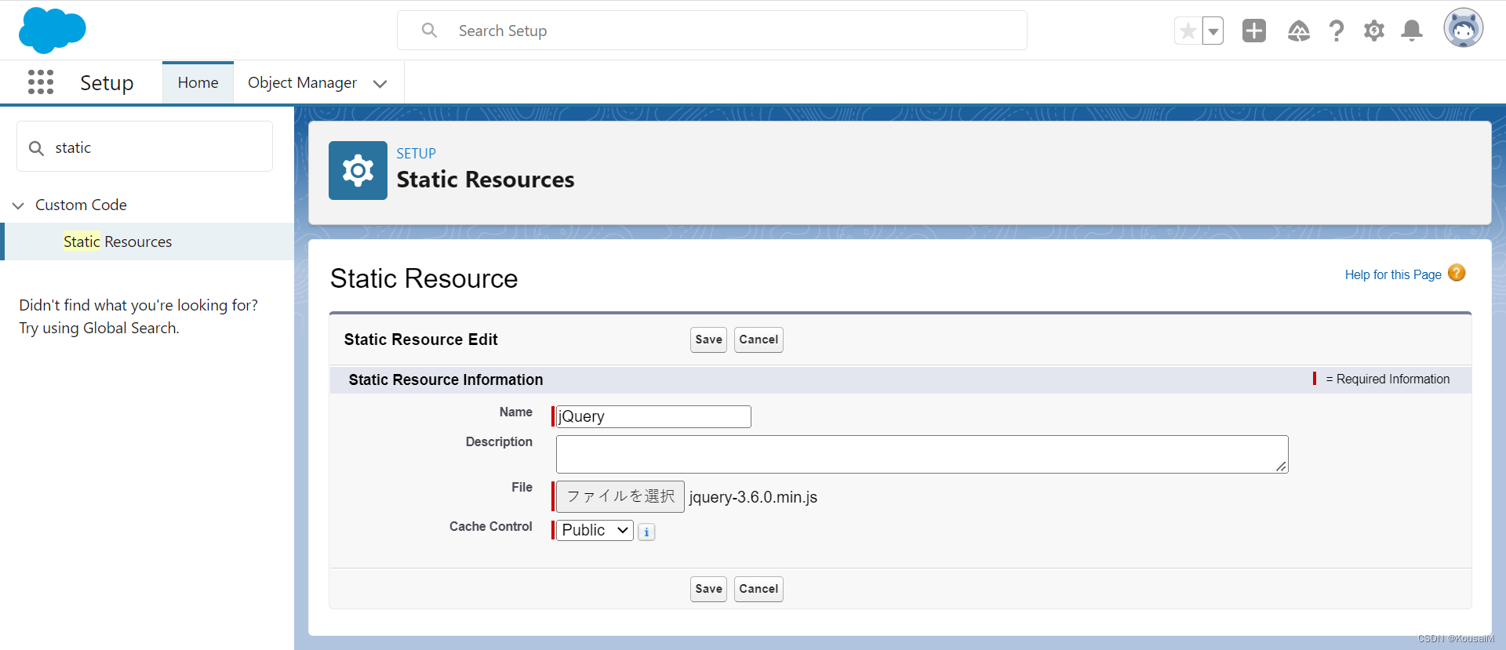The height and width of the screenshot is (650, 1506).
Task: Click the SETUP breadcrumb text
Action: pyautogui.click(x=416, y=154)
